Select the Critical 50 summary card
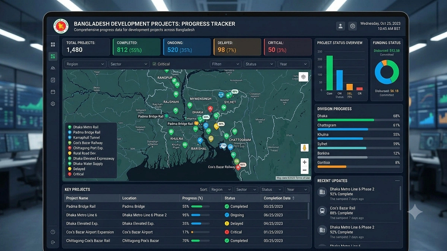Screen dimensions: 447x251 coord(288,47)
